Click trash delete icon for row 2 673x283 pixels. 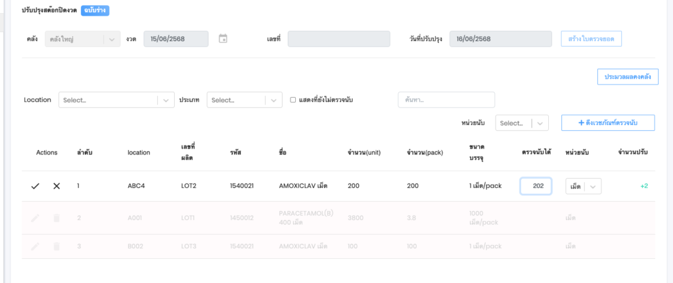[x=57, y=217]
